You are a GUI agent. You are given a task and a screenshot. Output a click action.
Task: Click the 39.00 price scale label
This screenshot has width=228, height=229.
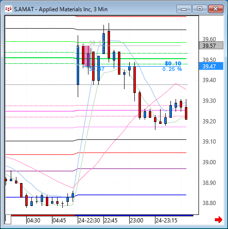[209, 162]
